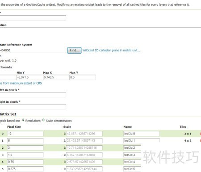Click the Scale field showing 2,678.571428571429
The width and height of the screenshot is (201, 172).
click(x=84, y=162)
